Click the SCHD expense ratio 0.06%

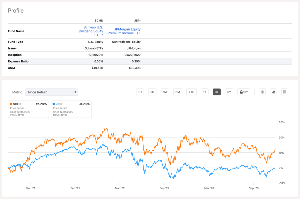point(99,62)
